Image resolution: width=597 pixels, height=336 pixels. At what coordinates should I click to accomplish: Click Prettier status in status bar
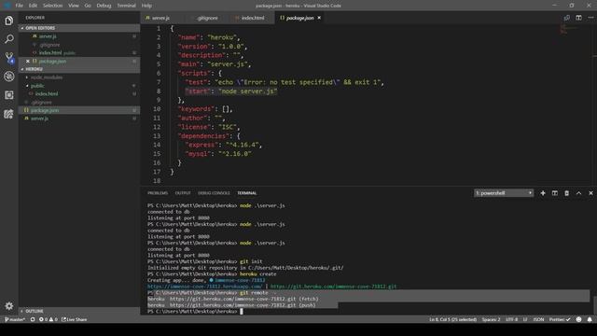coord(560,319)
